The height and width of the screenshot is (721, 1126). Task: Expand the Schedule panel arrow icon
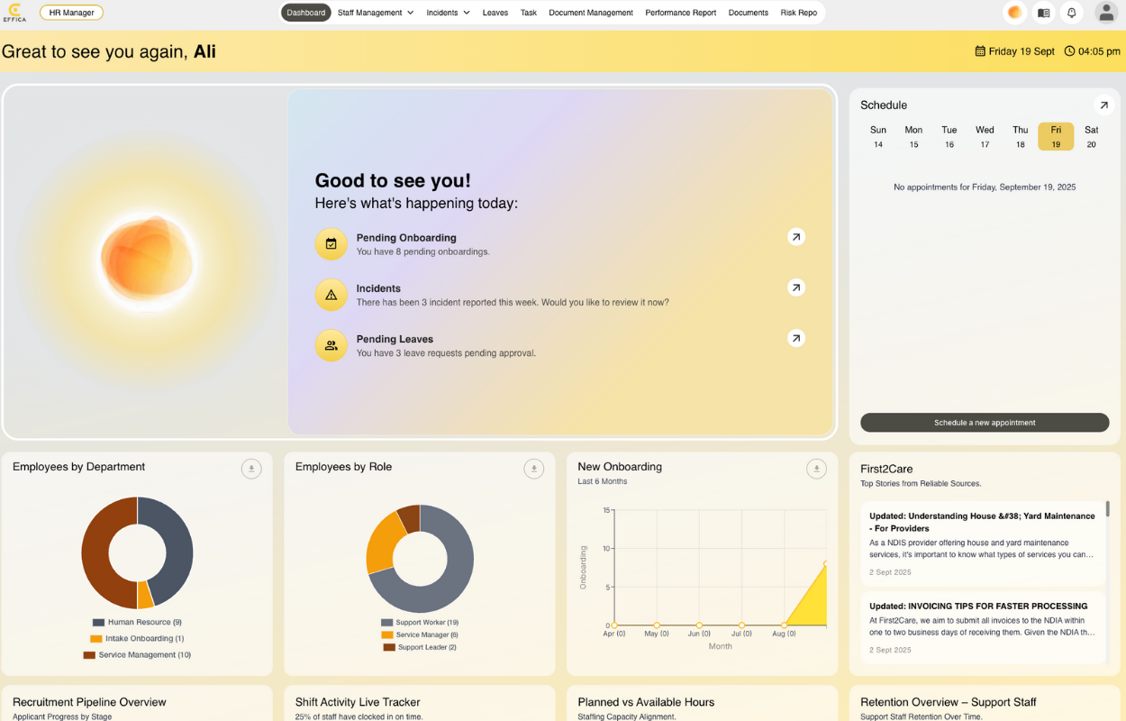[x=1103, y=105]
